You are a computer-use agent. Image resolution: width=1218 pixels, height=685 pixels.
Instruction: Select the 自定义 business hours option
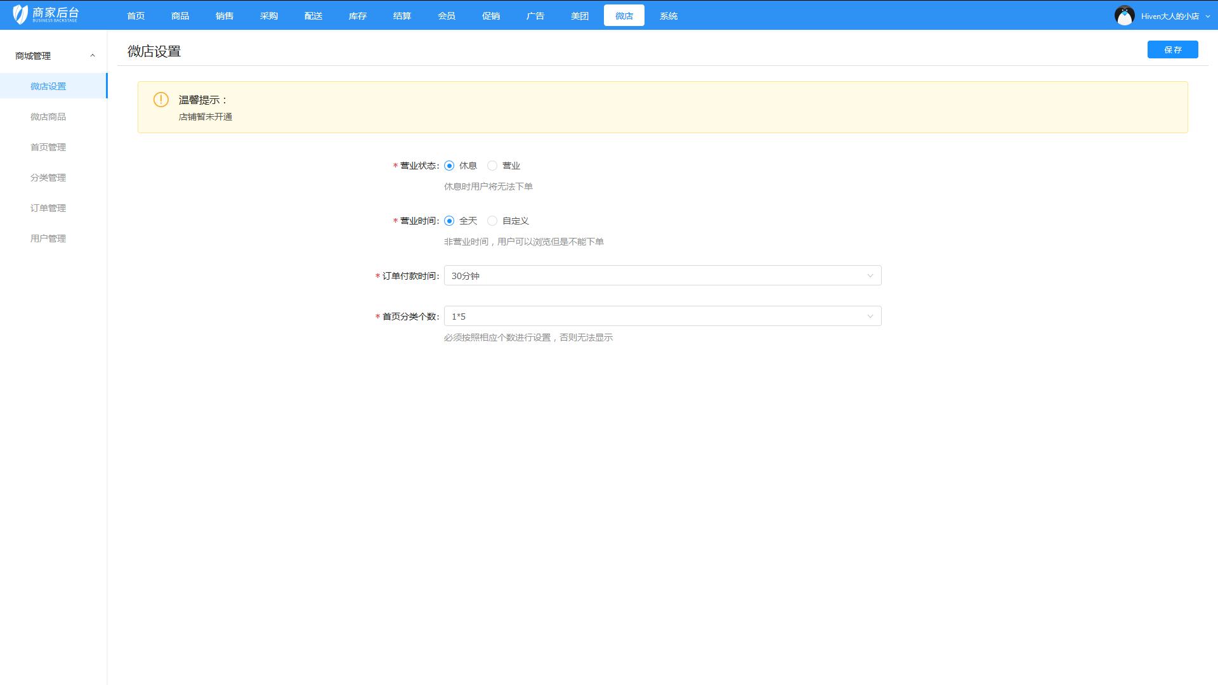pyautogui.click(x=492, y=220)
